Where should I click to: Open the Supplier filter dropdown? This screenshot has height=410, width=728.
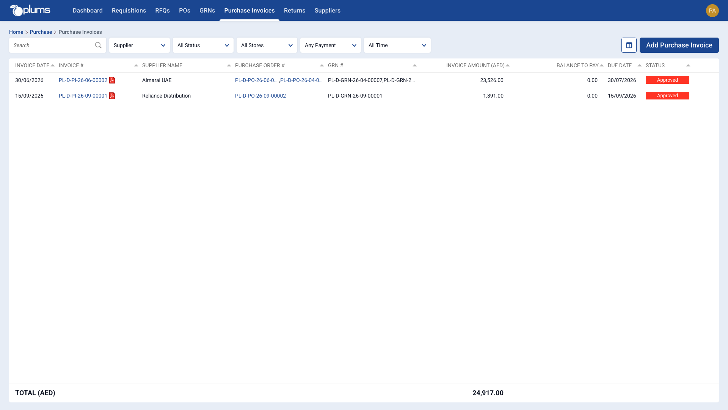coord(140,45)
